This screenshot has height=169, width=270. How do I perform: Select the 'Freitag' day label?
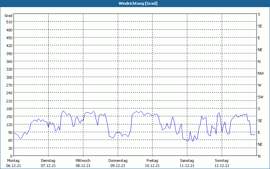[153, 161]
